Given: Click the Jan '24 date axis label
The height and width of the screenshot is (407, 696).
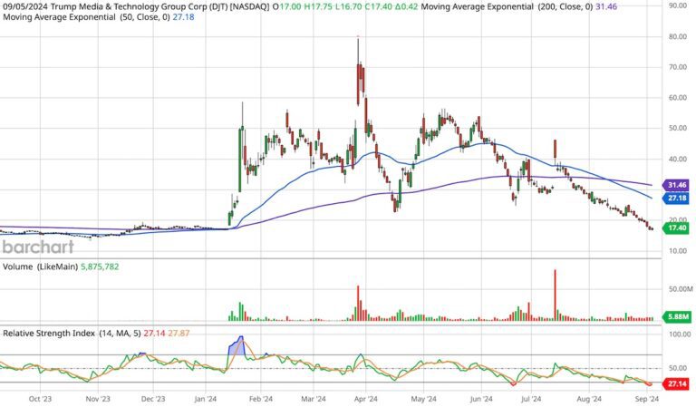Looking at the screenshot, I should 207,398.
